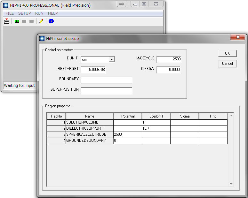Click the Potential column header
Viewport: 248px width, 198px height.
click(x=128, y=116)
